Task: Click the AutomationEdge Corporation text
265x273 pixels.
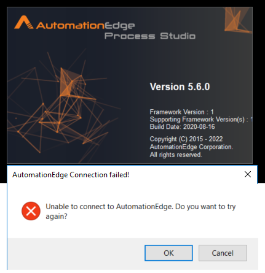Action: 191,147
